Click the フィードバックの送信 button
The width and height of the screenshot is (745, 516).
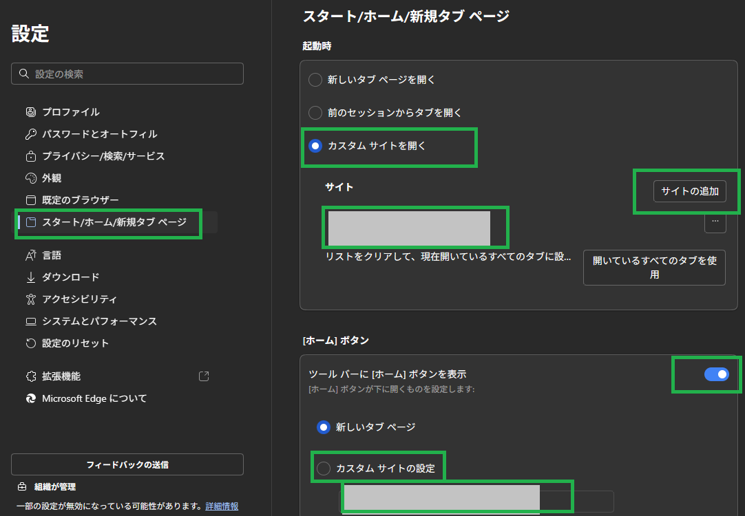point(127,464)
